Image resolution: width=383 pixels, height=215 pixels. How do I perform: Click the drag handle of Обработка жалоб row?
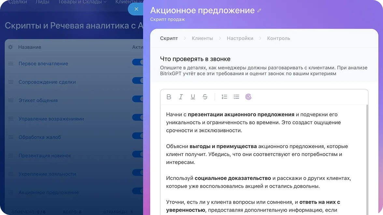(x=11, y=137)
